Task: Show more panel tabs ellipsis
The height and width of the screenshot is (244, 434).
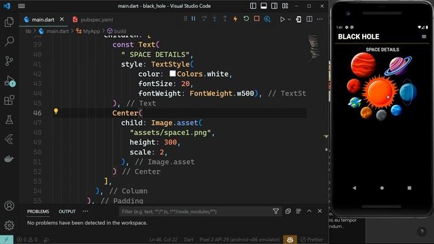Action: pos(85,211)
